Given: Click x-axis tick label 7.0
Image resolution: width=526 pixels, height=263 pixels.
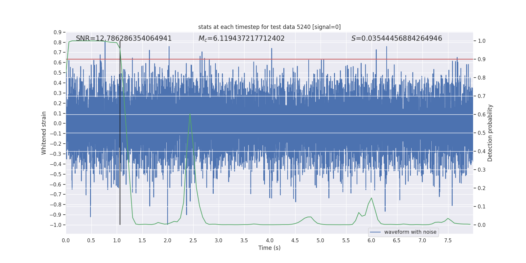Looking at the screenshot, I should [422, 241].
